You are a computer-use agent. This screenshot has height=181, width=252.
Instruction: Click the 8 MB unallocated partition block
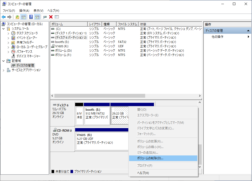coord(79,115)
